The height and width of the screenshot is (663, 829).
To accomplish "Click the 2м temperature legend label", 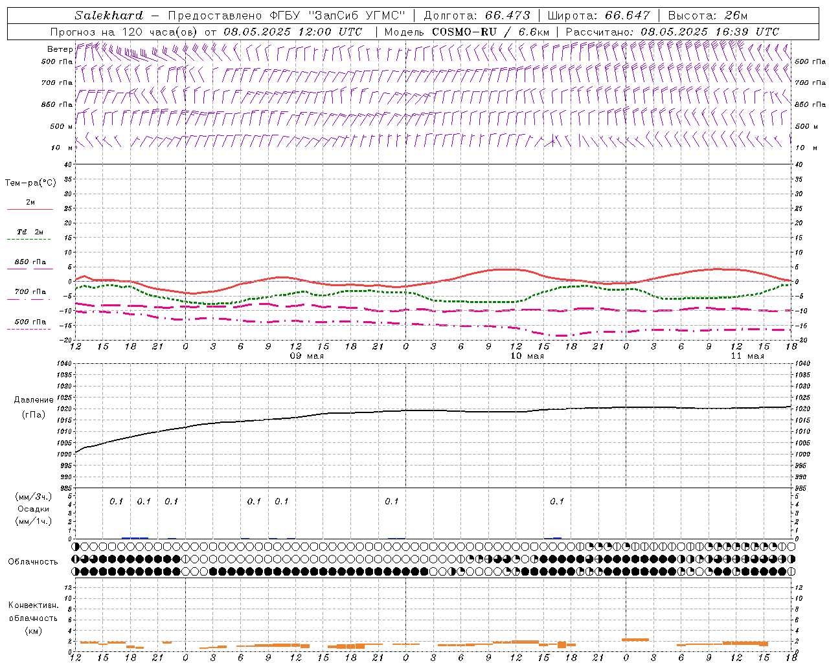I will [x=30, y=202].
